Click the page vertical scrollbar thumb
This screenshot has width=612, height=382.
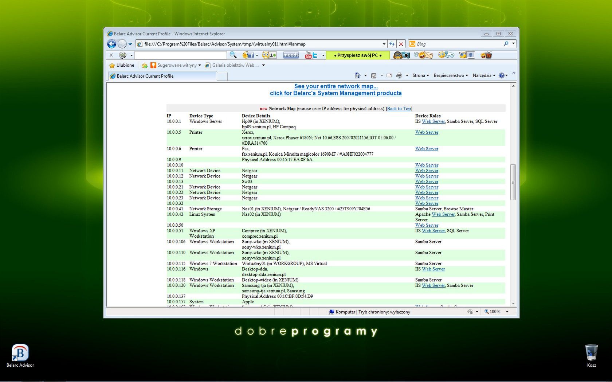(513, 182)
